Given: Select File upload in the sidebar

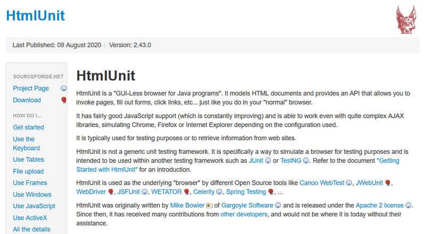Looking at the screenshot, I should 28,171.
